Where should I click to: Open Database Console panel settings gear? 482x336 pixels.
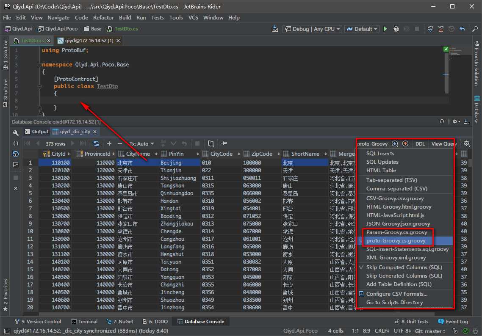click(456, 121)
